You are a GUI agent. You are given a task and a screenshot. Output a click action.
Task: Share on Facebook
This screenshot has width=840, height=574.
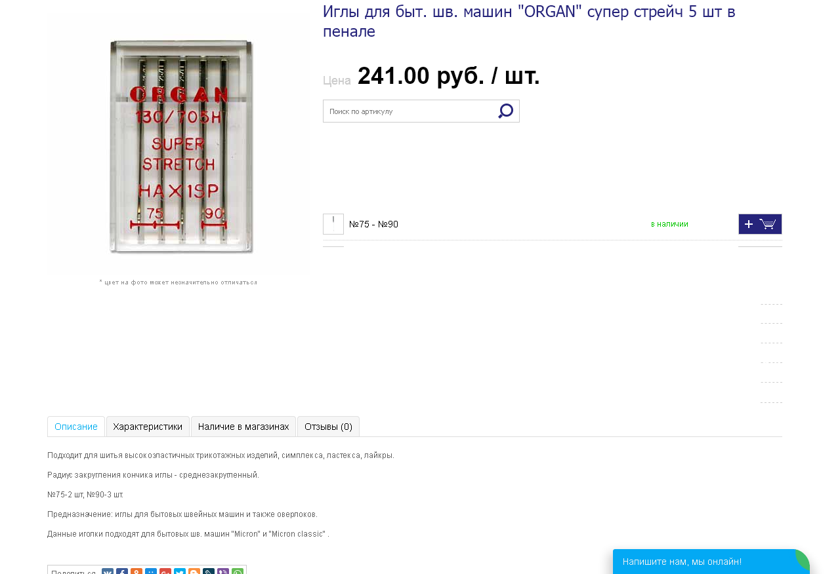pyautogui.click(x=122, y=571)
